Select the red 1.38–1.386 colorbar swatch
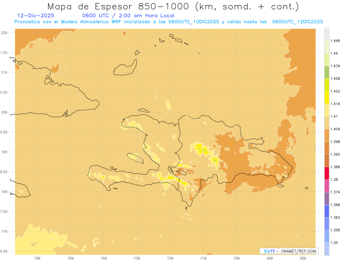The height and width of the screenshot is (262, 340). point(327,173)
